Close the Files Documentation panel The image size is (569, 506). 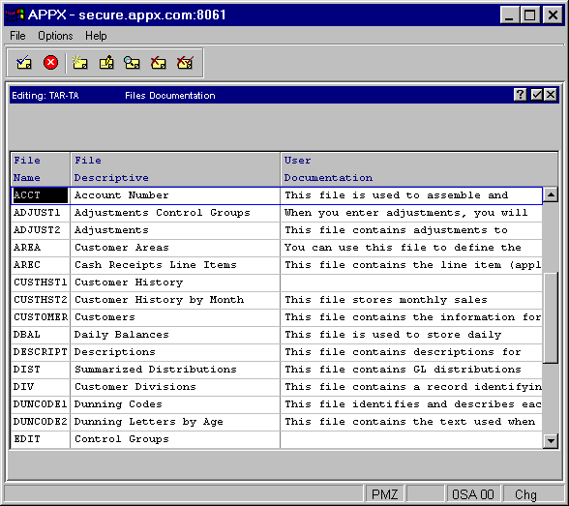coord(551,95)
